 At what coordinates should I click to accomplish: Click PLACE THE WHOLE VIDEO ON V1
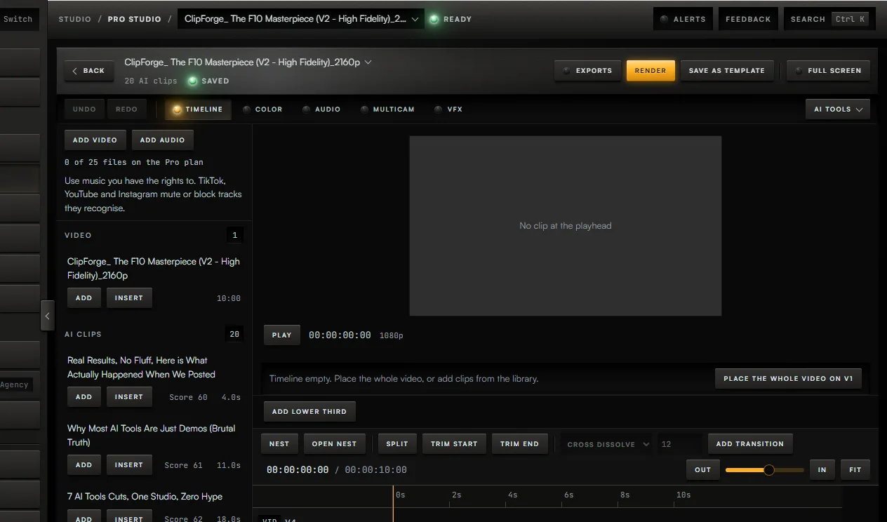coord(788,379)
